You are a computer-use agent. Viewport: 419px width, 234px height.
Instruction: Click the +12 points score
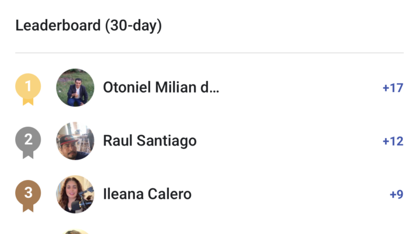[x=393, y=141]
